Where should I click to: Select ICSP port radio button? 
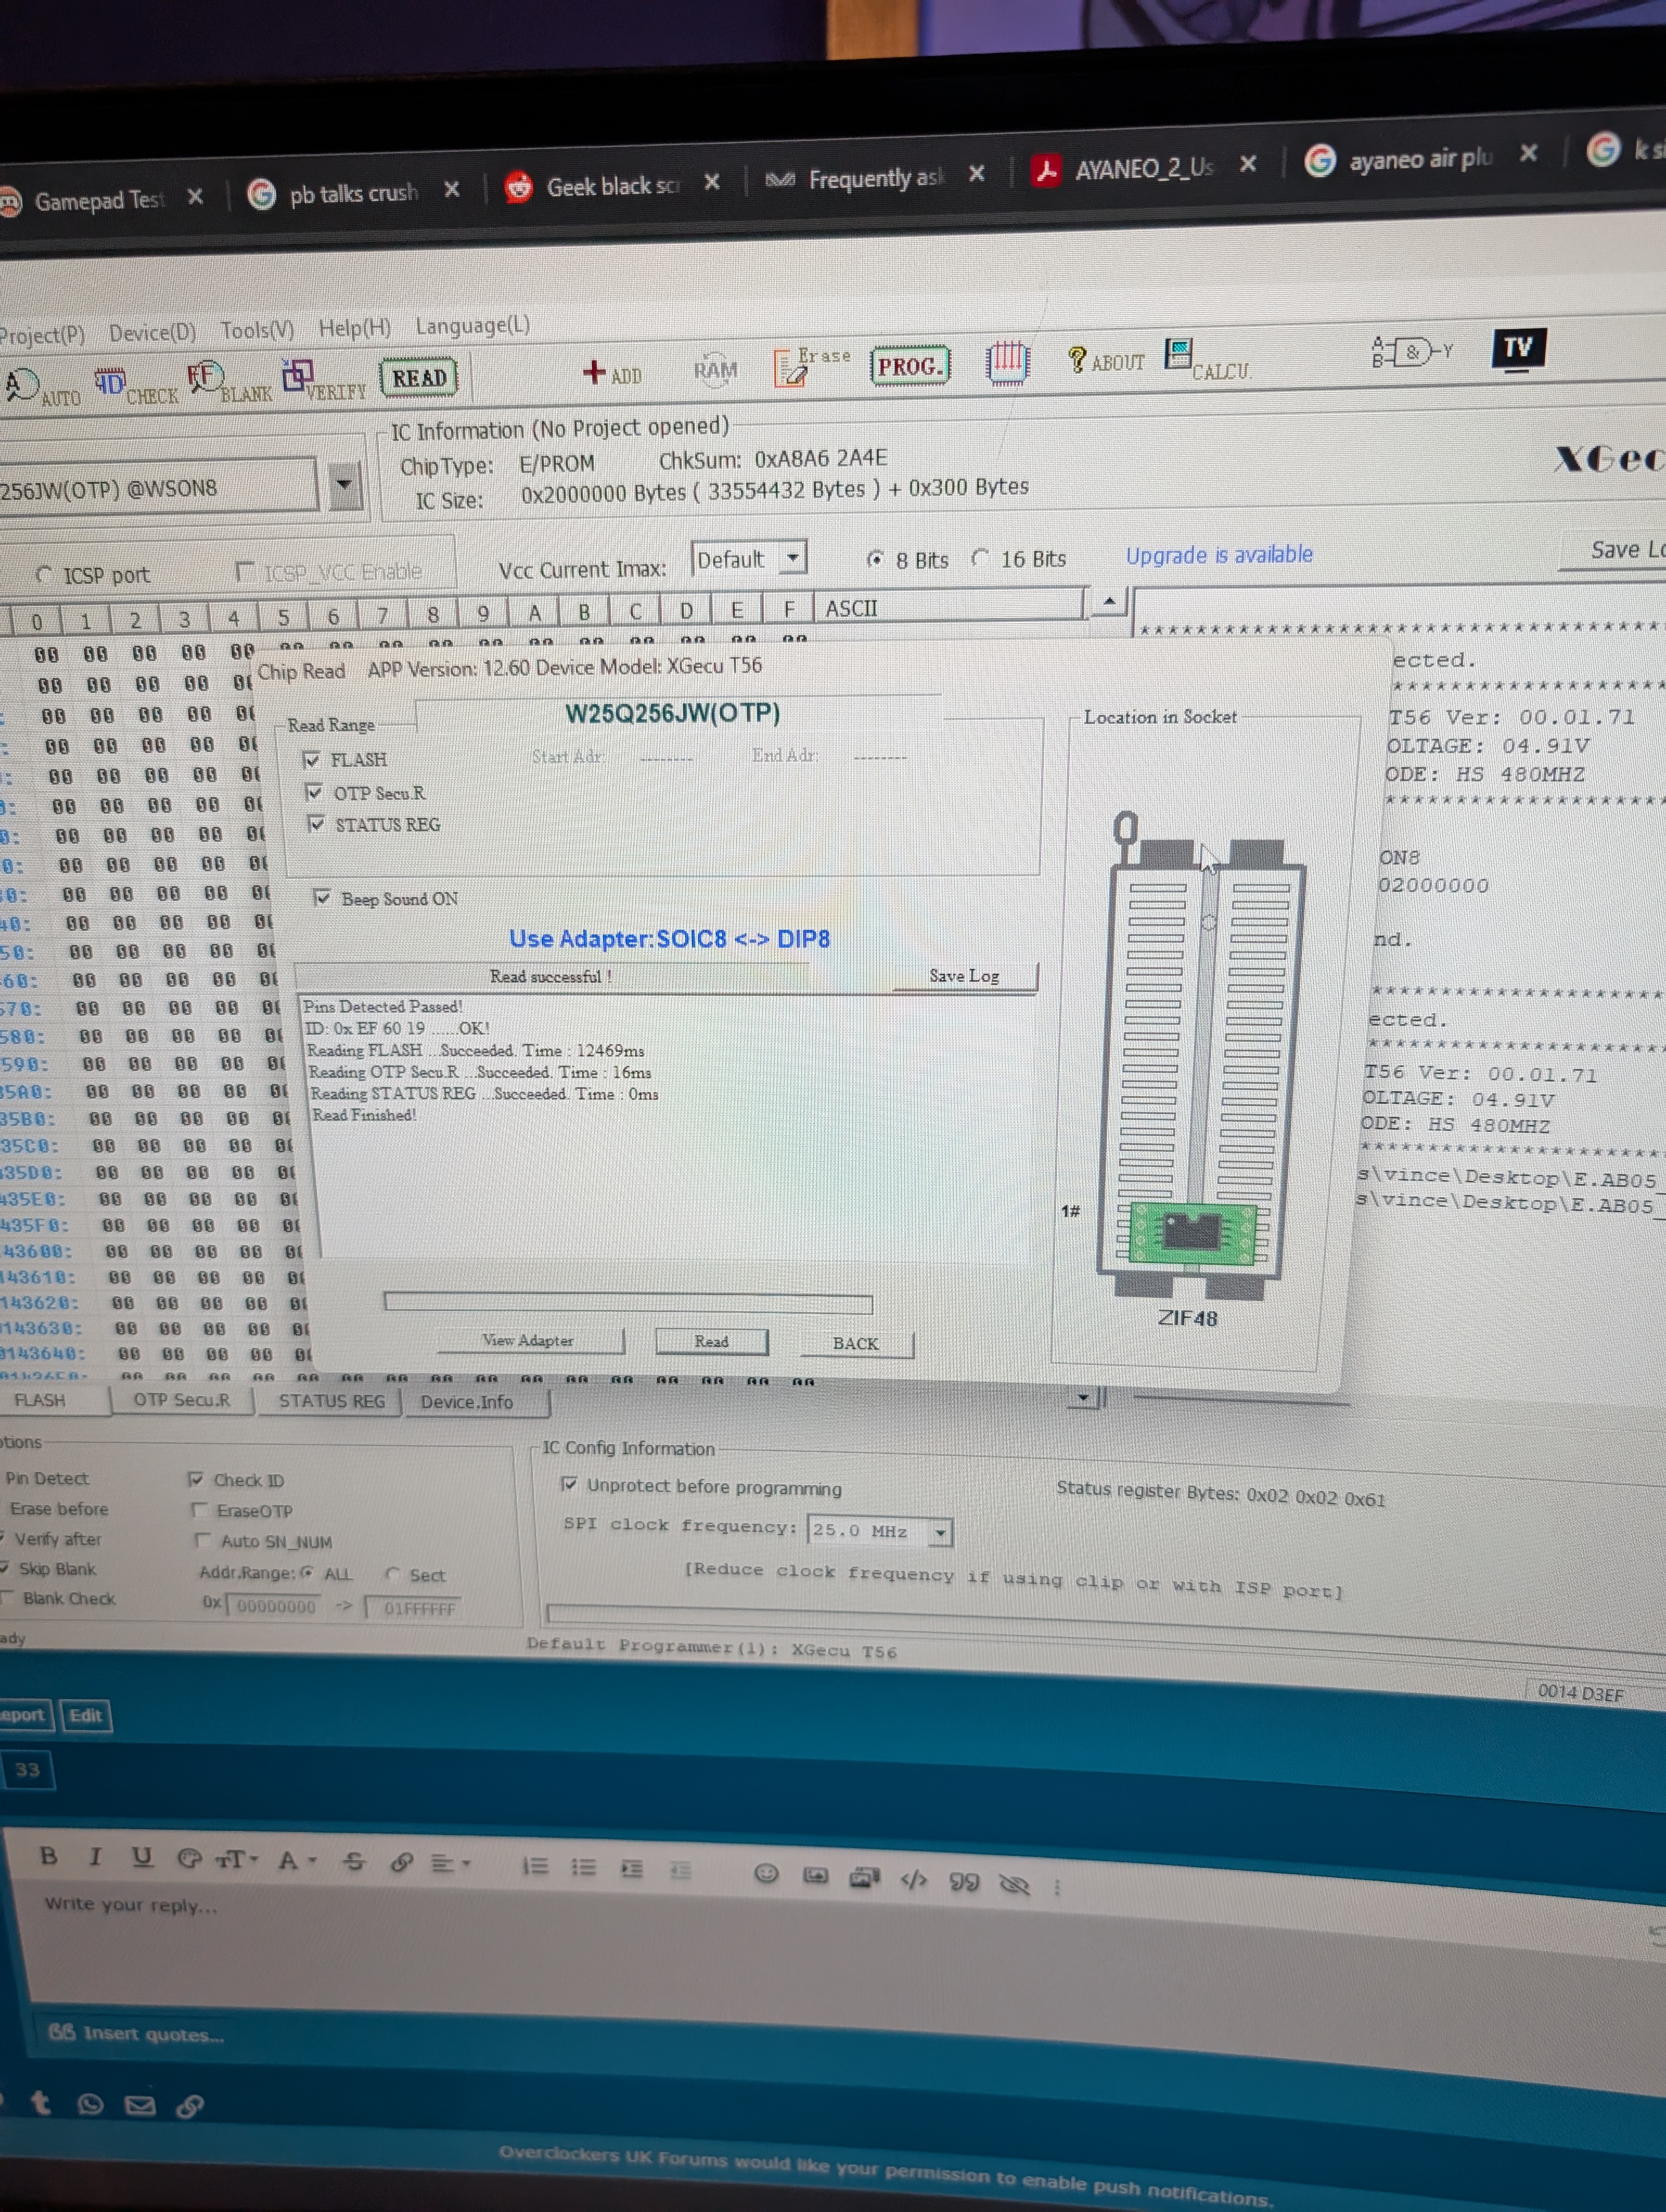point(44,575)
